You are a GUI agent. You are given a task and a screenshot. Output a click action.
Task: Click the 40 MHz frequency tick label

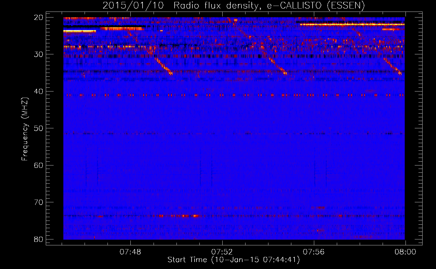click(x=39, y=91)
